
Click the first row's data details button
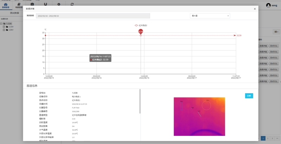click(x=263, y=46)
